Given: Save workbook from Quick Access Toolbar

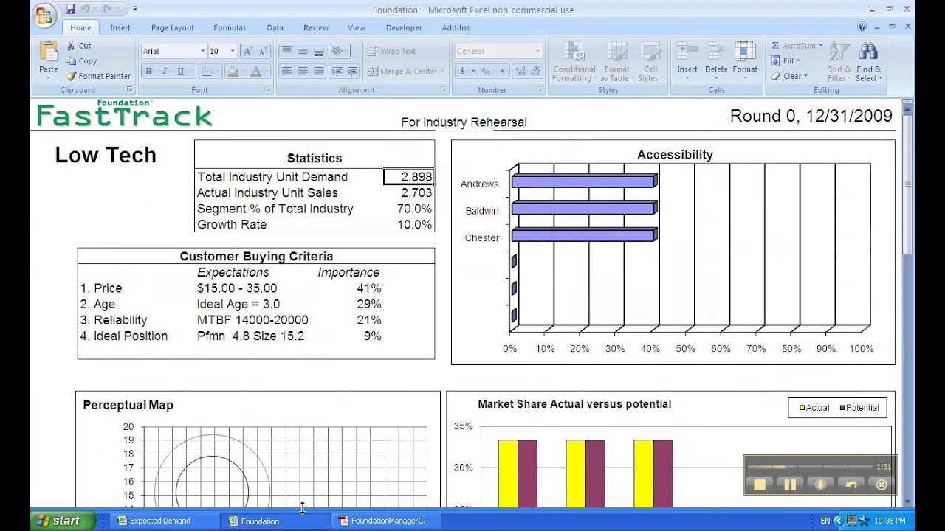Looking at the screenshot, I should coord(70,10).
